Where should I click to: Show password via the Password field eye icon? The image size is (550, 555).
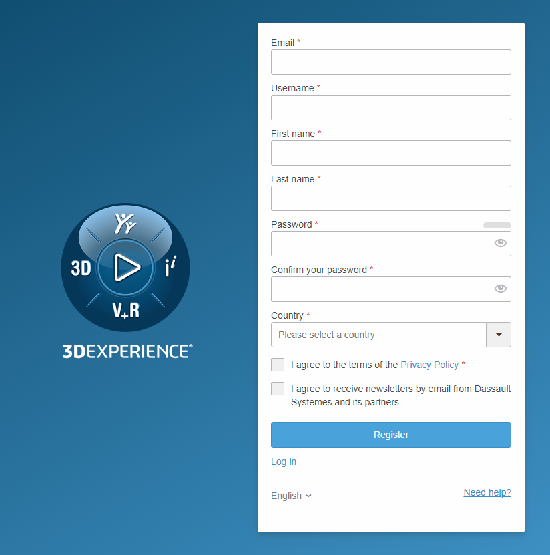point(500,243)
